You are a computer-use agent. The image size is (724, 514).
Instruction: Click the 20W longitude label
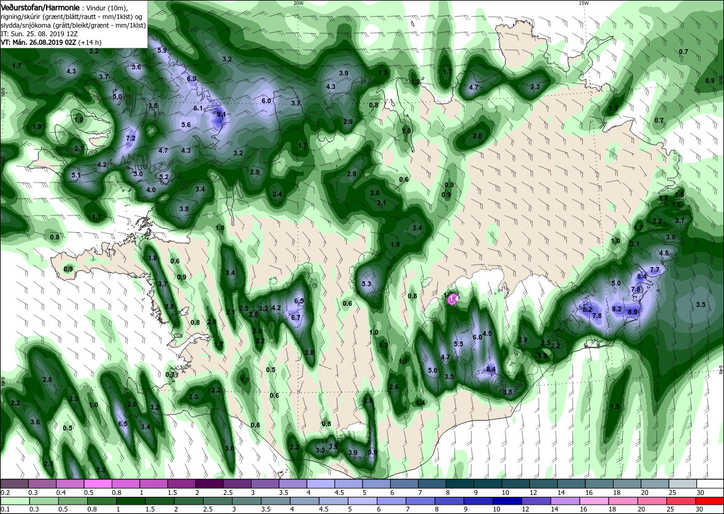298,3
